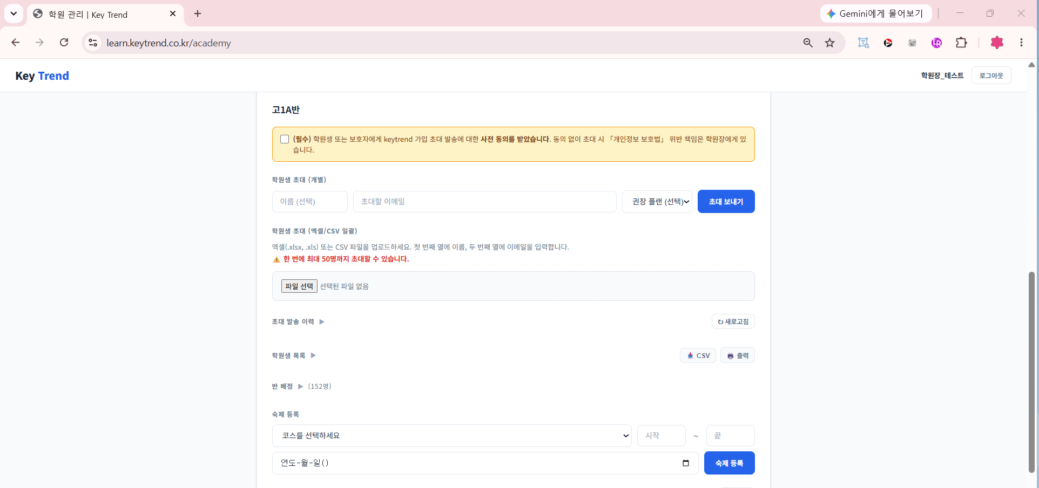
Task: Open the page zoom magnifier icon
Action: [x=808, y=43]
